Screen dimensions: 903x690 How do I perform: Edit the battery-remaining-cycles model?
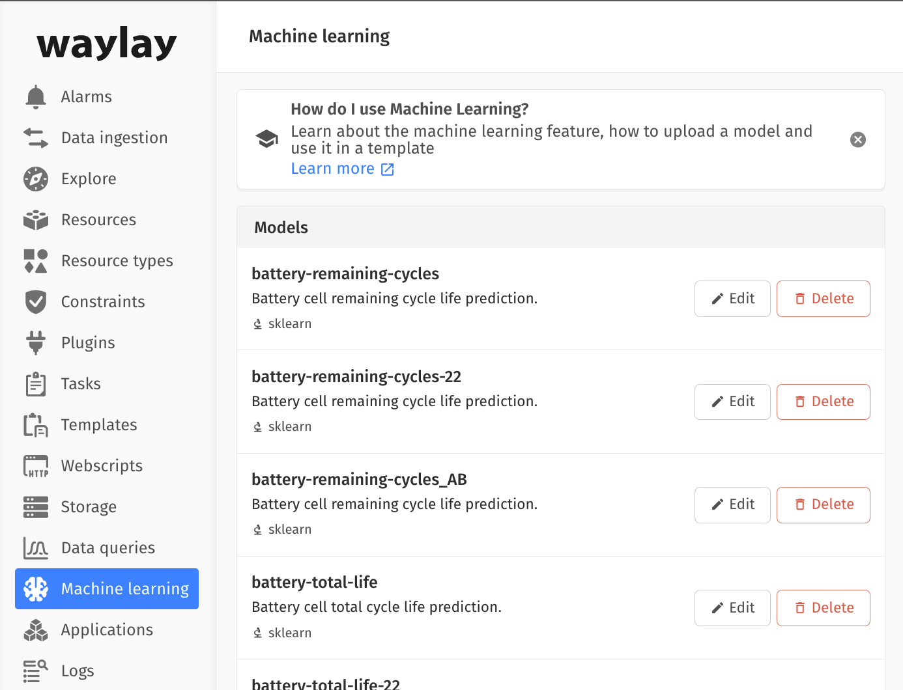pyautogui.click(x=732, y=299)
